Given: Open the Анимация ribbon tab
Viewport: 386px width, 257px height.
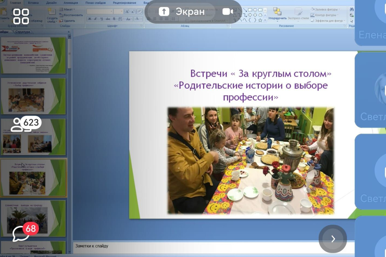Looking at the screenshot, I should [71, 3].
